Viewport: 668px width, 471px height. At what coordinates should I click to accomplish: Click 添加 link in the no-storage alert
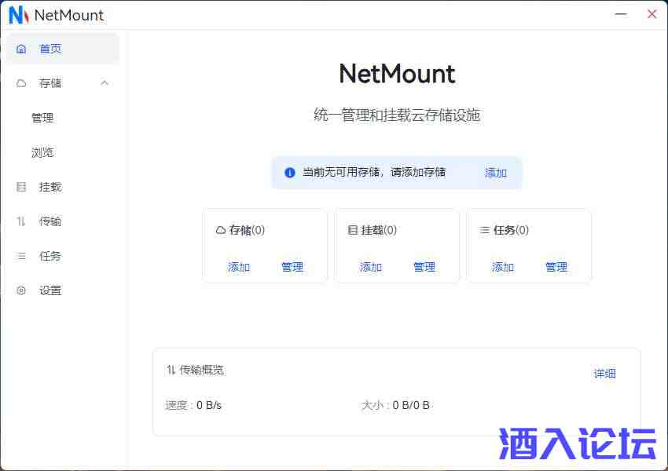click(x=495, y=173)
